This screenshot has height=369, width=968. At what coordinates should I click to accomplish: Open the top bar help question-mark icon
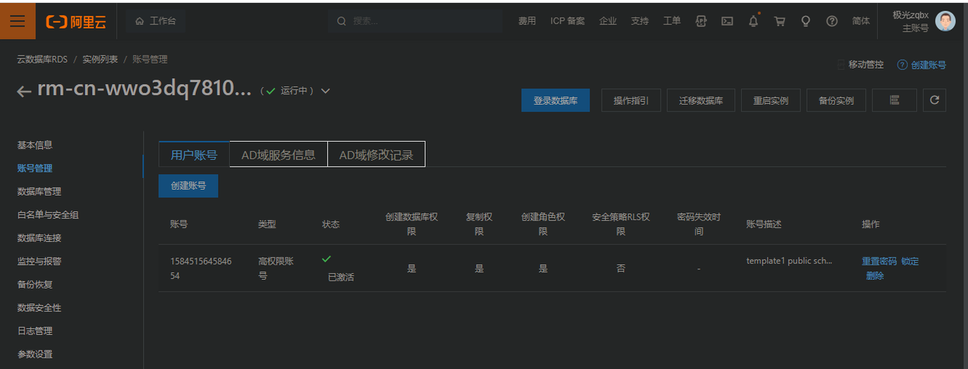pyautogui.click(x=831, y=21)
